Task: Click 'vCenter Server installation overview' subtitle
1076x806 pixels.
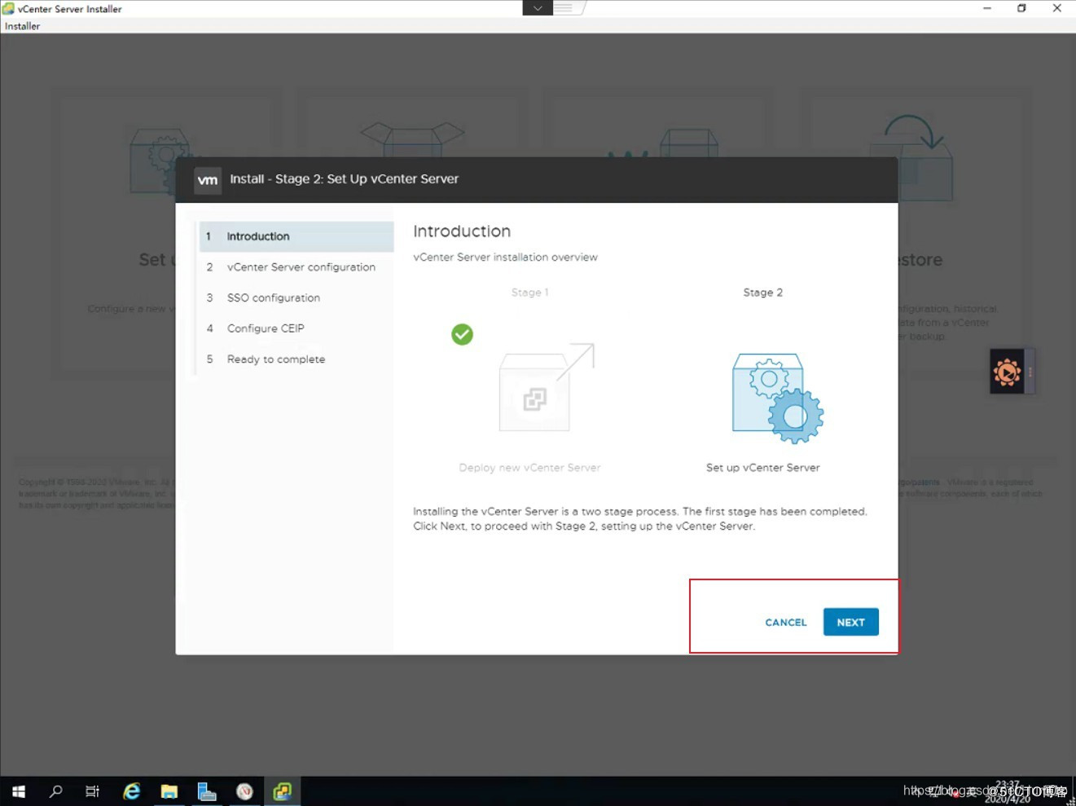Action: 505,257
